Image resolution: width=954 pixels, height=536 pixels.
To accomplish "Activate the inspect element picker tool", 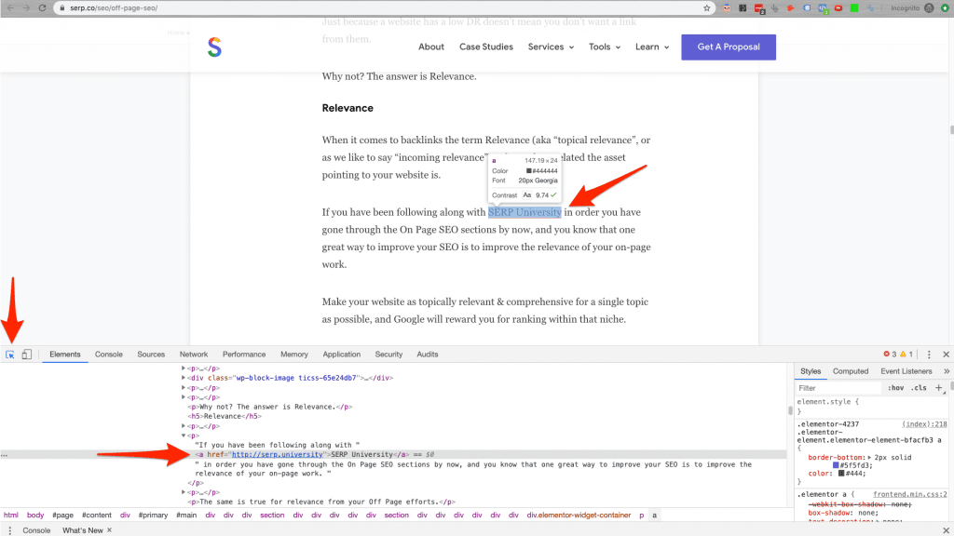I will (x=9, y=355).
